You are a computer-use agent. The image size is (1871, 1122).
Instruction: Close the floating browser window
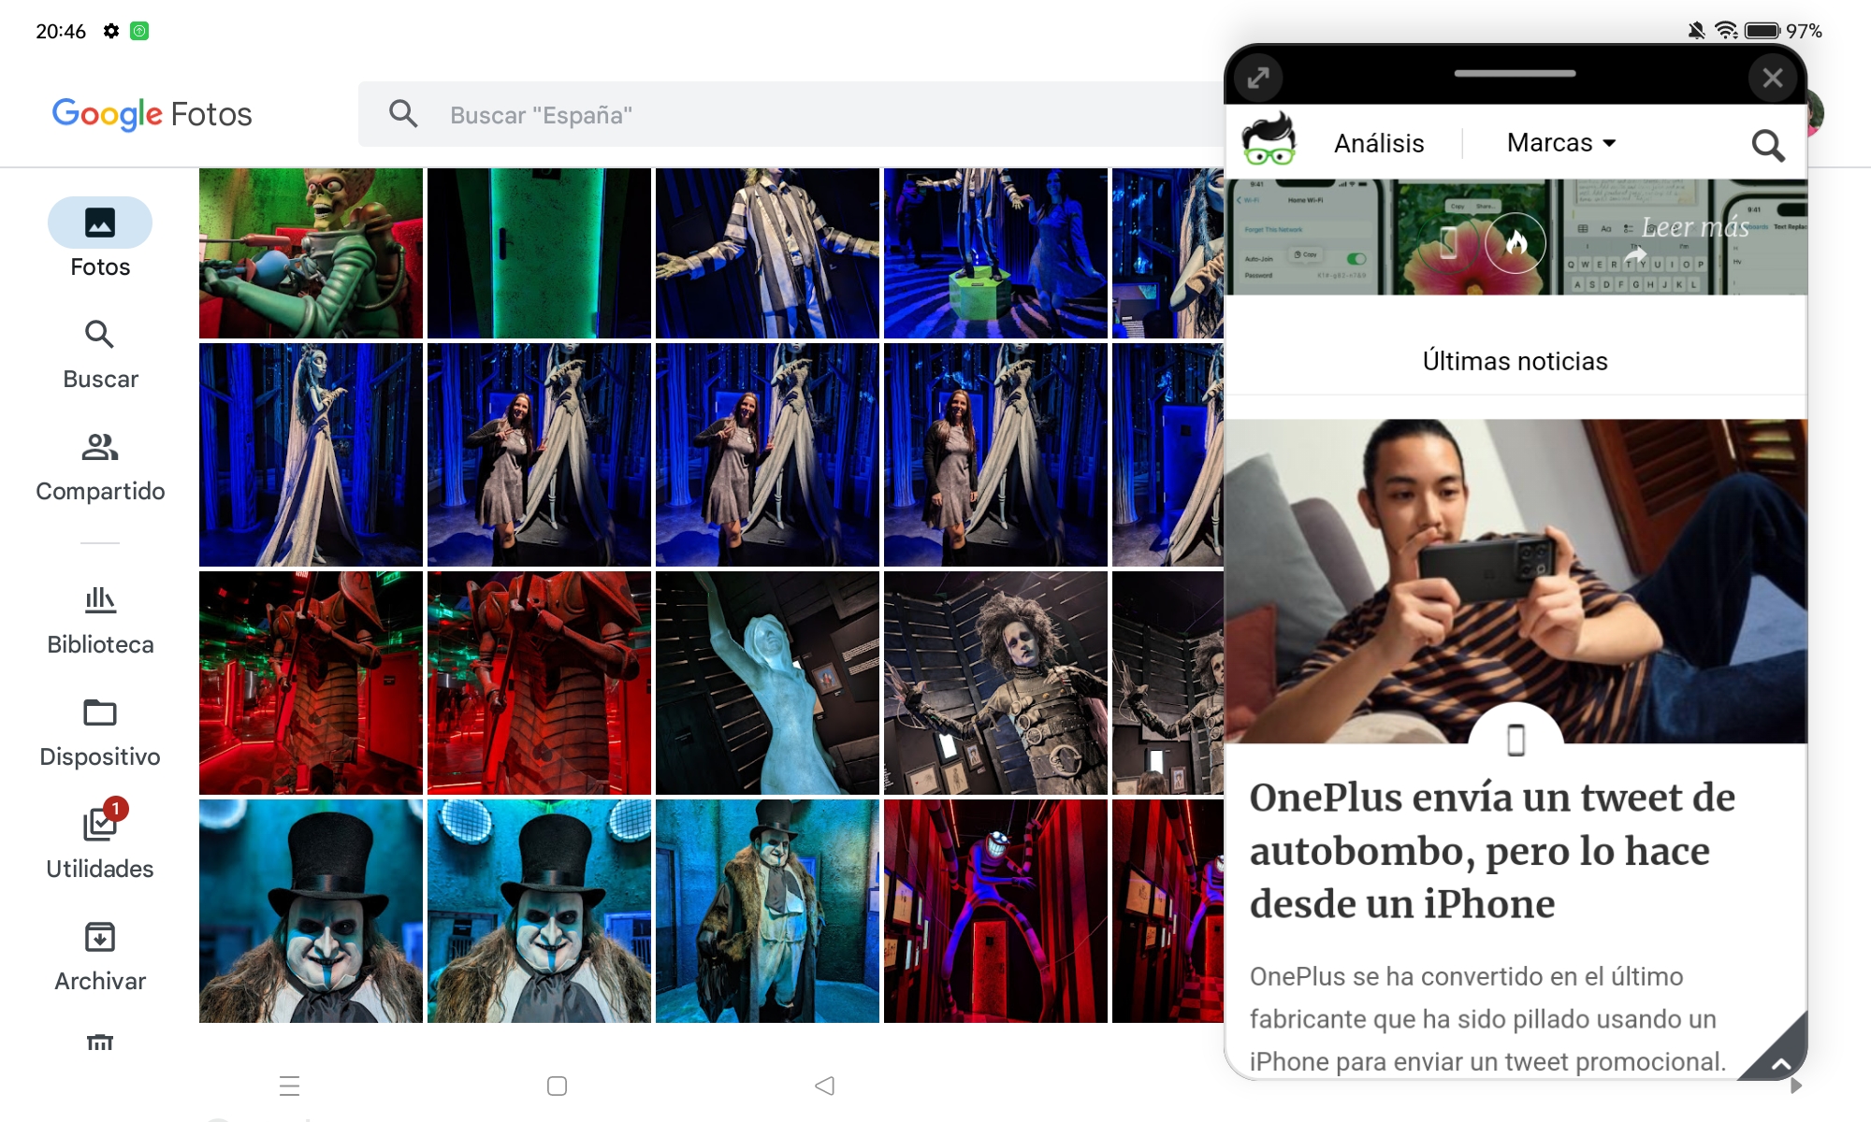pyautogui.click(x=1772, y=78)
